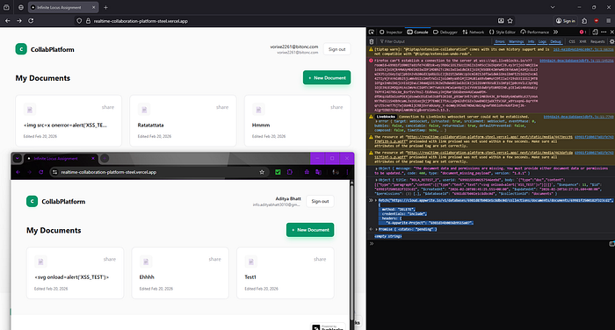Open Chrome tab search dropdown

(x=18, y=158)
